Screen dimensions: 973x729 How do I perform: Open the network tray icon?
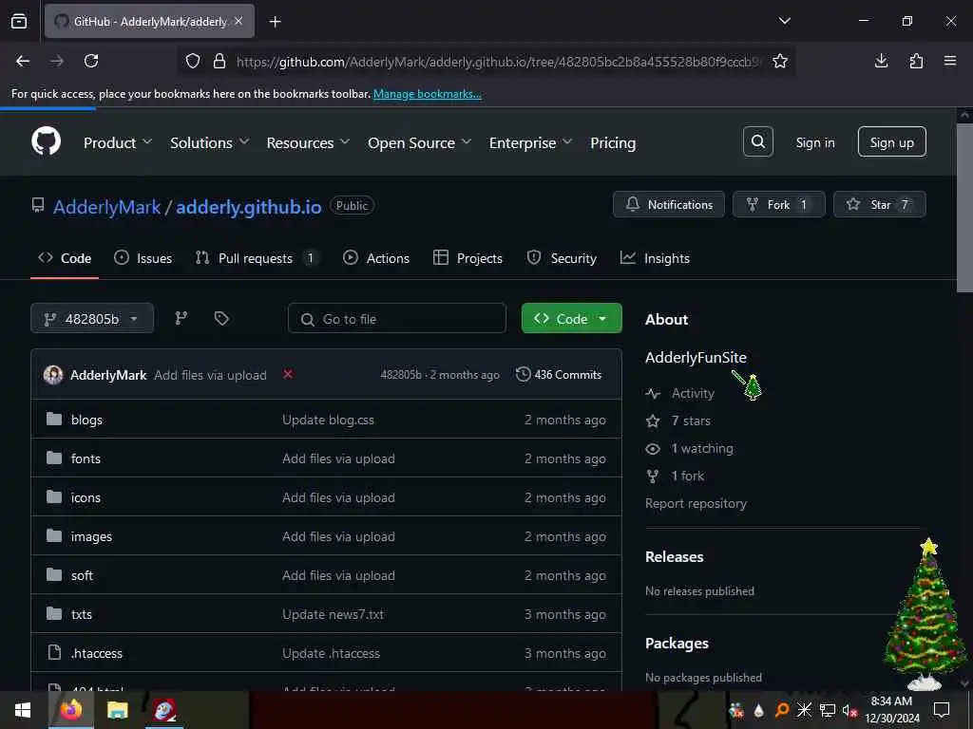(828, 710)
